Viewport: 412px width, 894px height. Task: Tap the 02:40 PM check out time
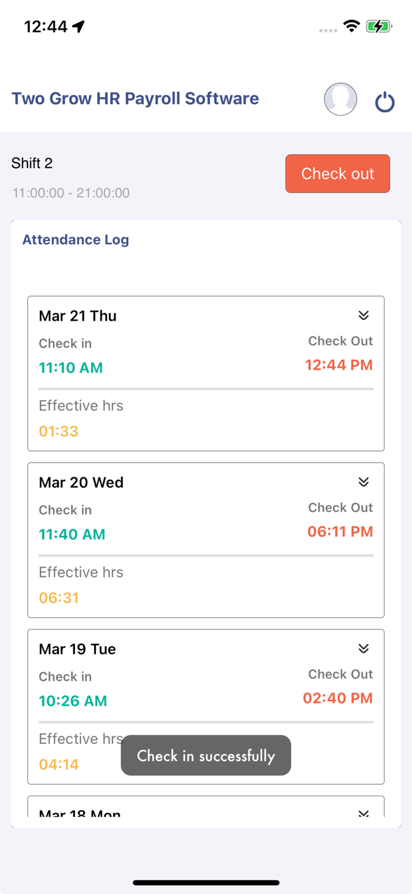click(x=338, y=698)
